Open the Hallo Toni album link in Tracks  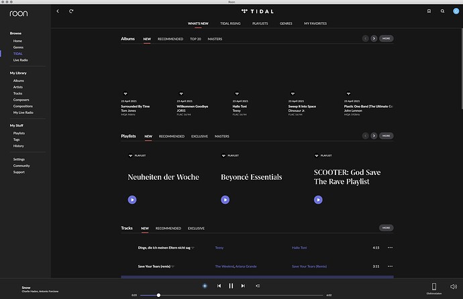(299, 247)
